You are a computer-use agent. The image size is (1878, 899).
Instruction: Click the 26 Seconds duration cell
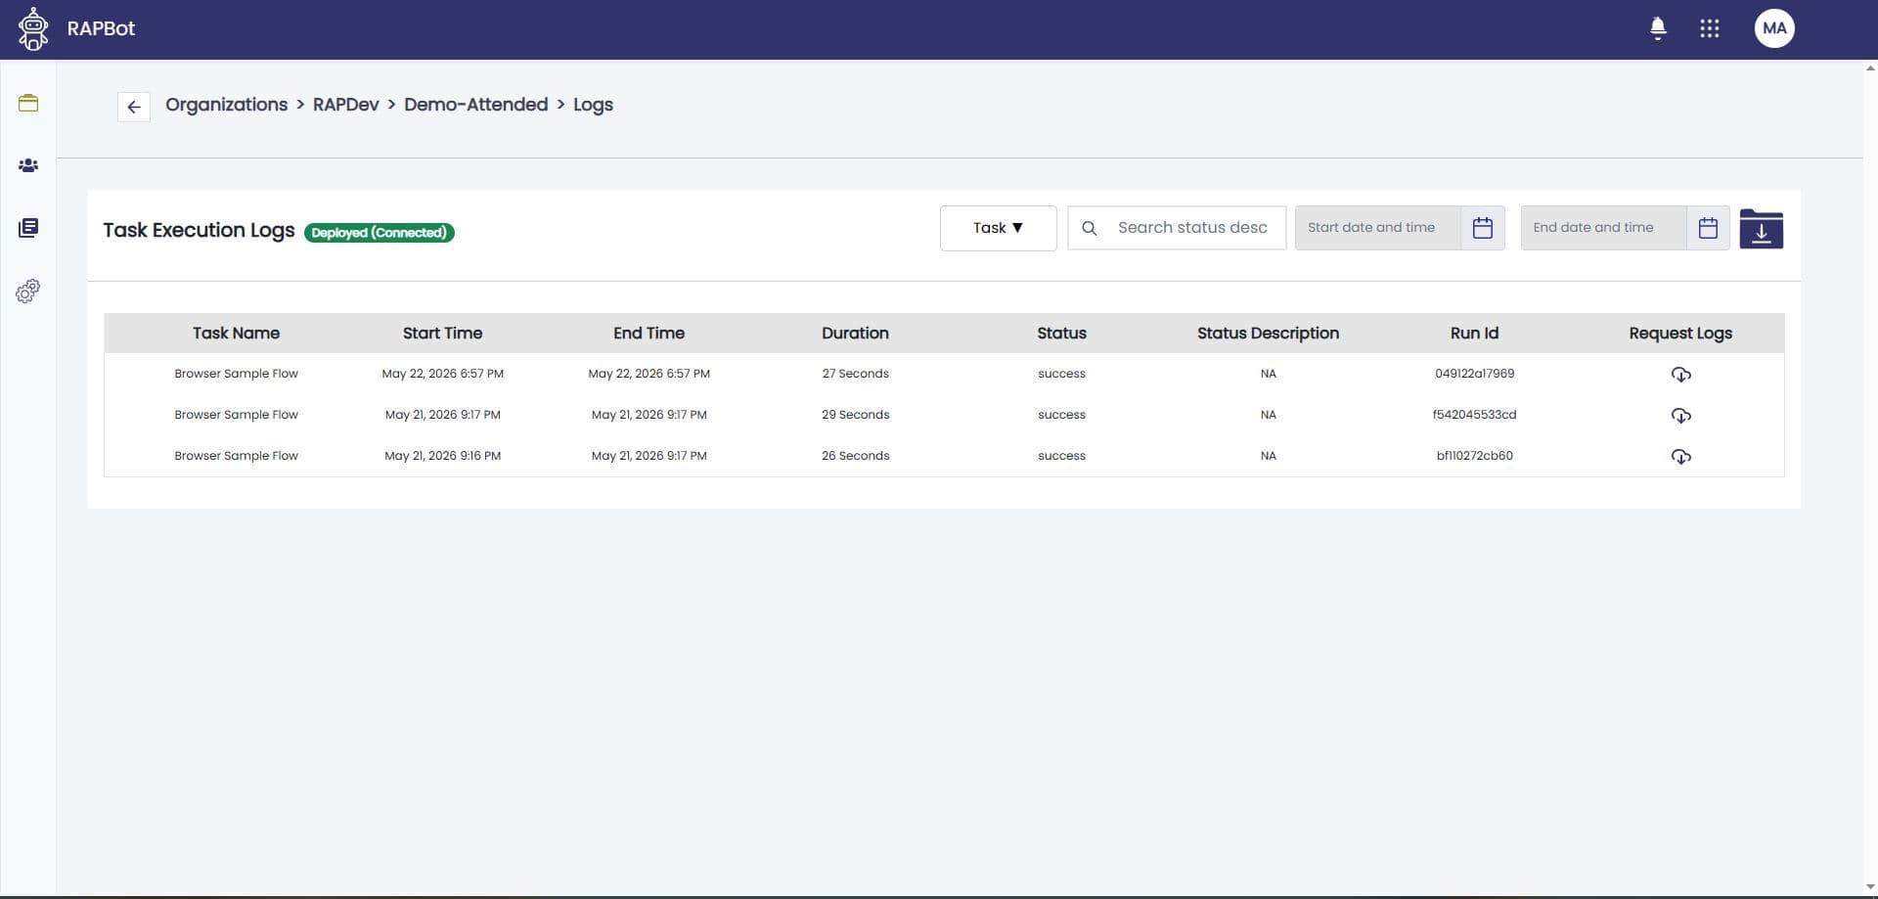click(855, 456)
